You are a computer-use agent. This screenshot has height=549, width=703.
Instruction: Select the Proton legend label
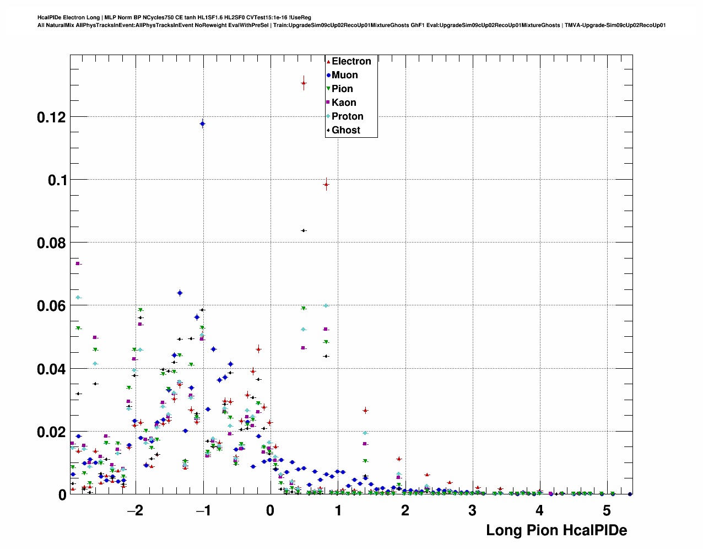click(348, 116)
